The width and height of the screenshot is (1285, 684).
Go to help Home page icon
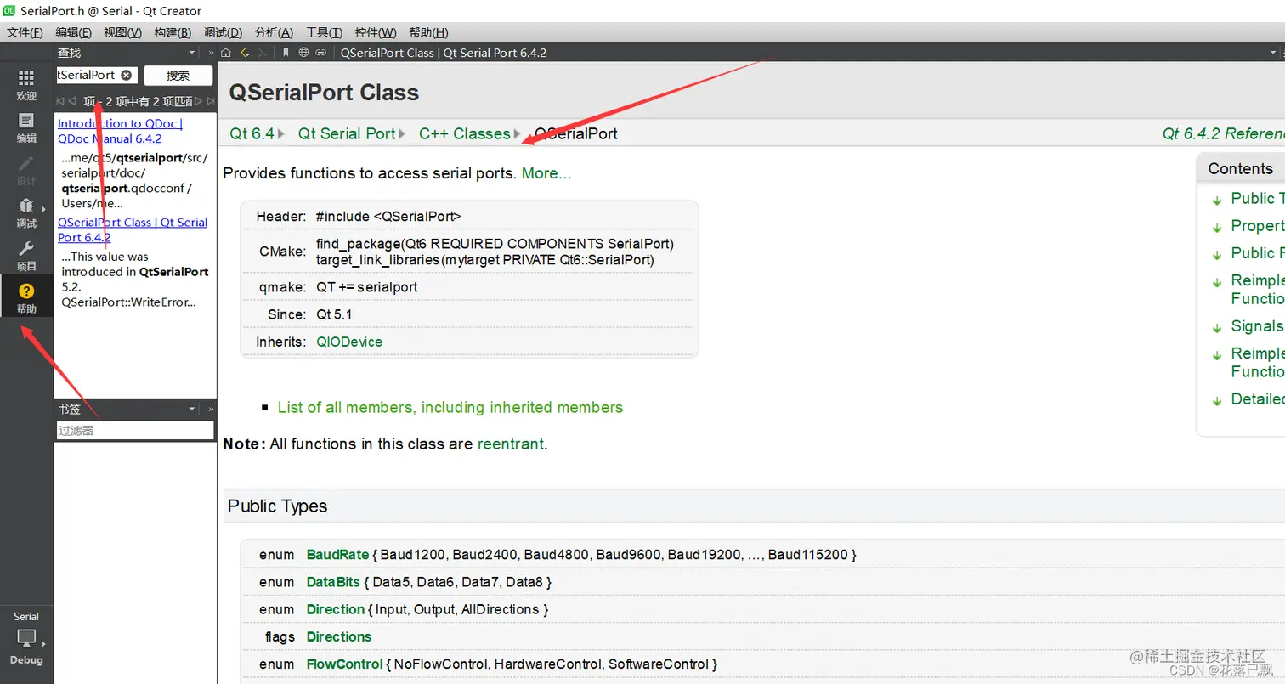[226, 53]
